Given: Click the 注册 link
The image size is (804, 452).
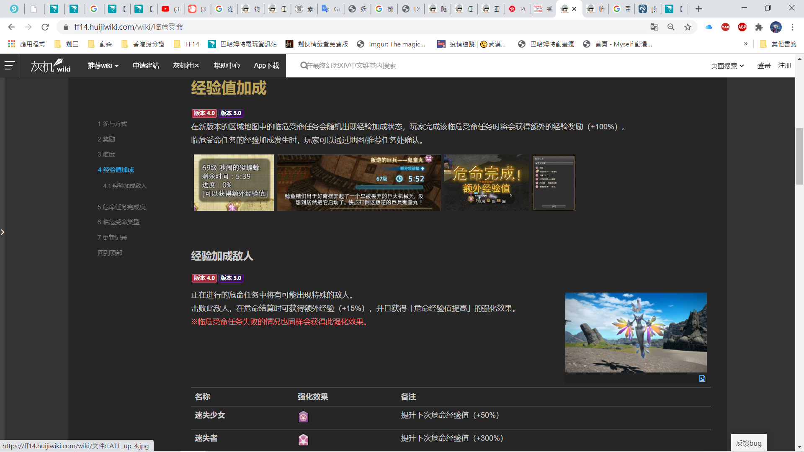Looking at the screenshot, I should click(x=785, y=66).
